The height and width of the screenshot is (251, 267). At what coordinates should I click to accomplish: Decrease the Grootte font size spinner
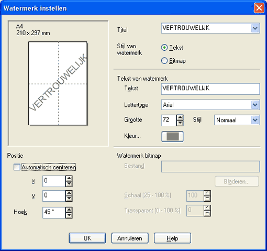[180, 123]
